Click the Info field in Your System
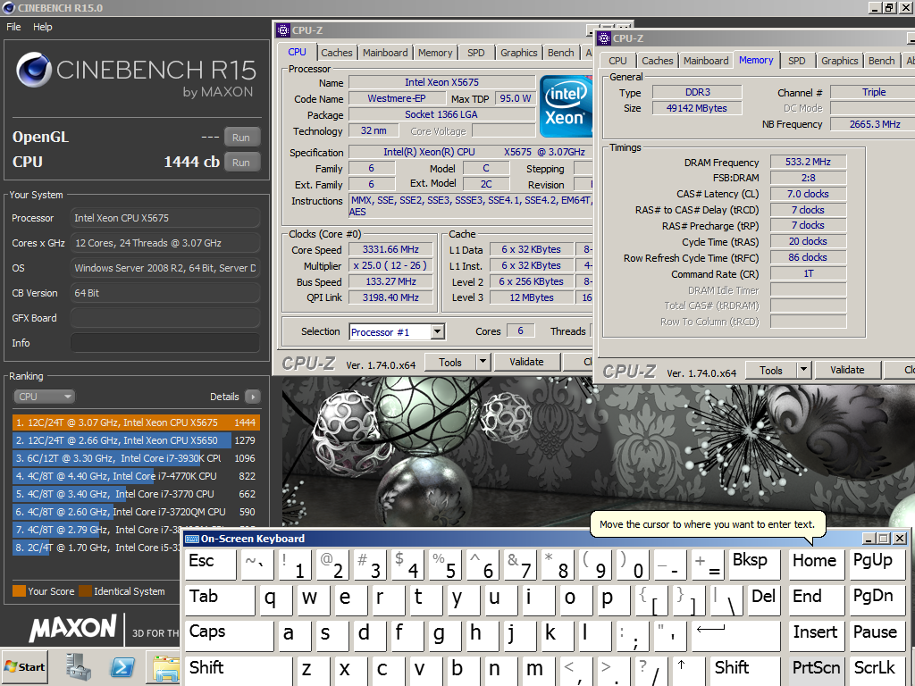Image resolution: width=915 pixels, height=686 pixels. [x=165, y=343]
